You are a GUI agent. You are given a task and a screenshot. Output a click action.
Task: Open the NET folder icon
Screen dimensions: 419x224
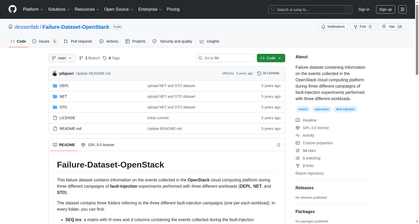(x=55, y=96)
